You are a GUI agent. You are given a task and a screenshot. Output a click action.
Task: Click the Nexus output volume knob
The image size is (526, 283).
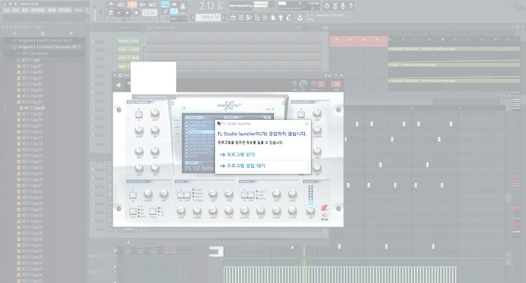pyautogui.click(x=310, y=211)
